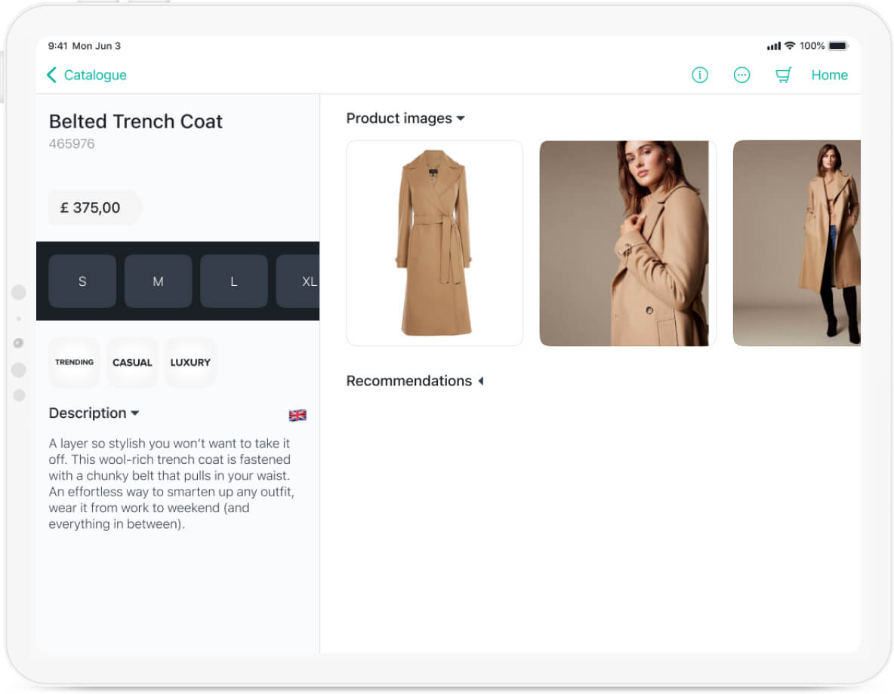
Task: Select the TRENDING tag badge
Action: pos(74,362)
